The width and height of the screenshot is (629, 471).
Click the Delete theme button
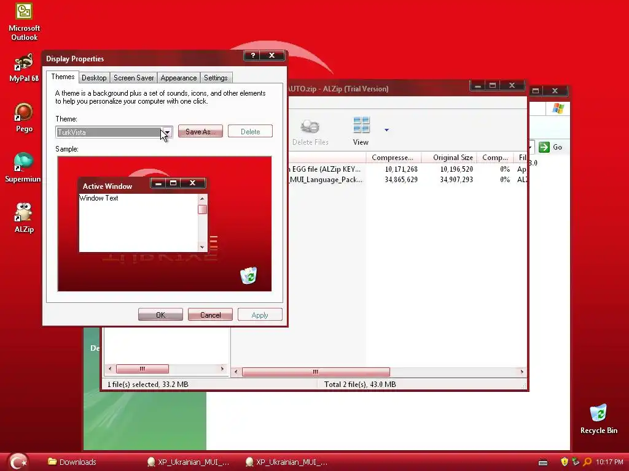tap(251, 131)
